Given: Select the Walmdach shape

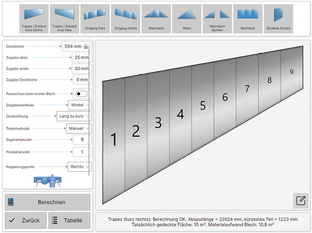Looking at the screenshot, I should click(156, 19).
